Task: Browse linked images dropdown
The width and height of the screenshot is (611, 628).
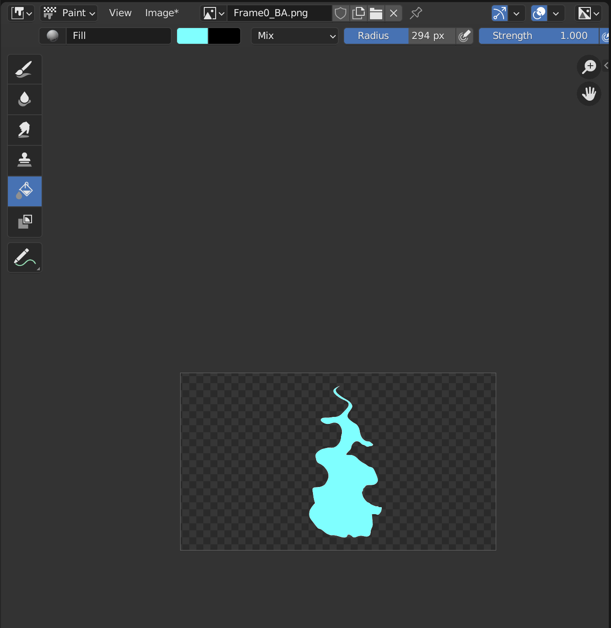Action: (214, 13)
